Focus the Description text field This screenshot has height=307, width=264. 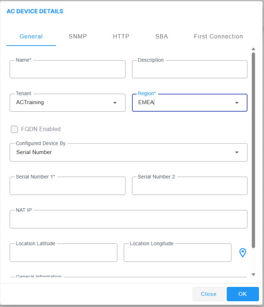coord(190,70)
